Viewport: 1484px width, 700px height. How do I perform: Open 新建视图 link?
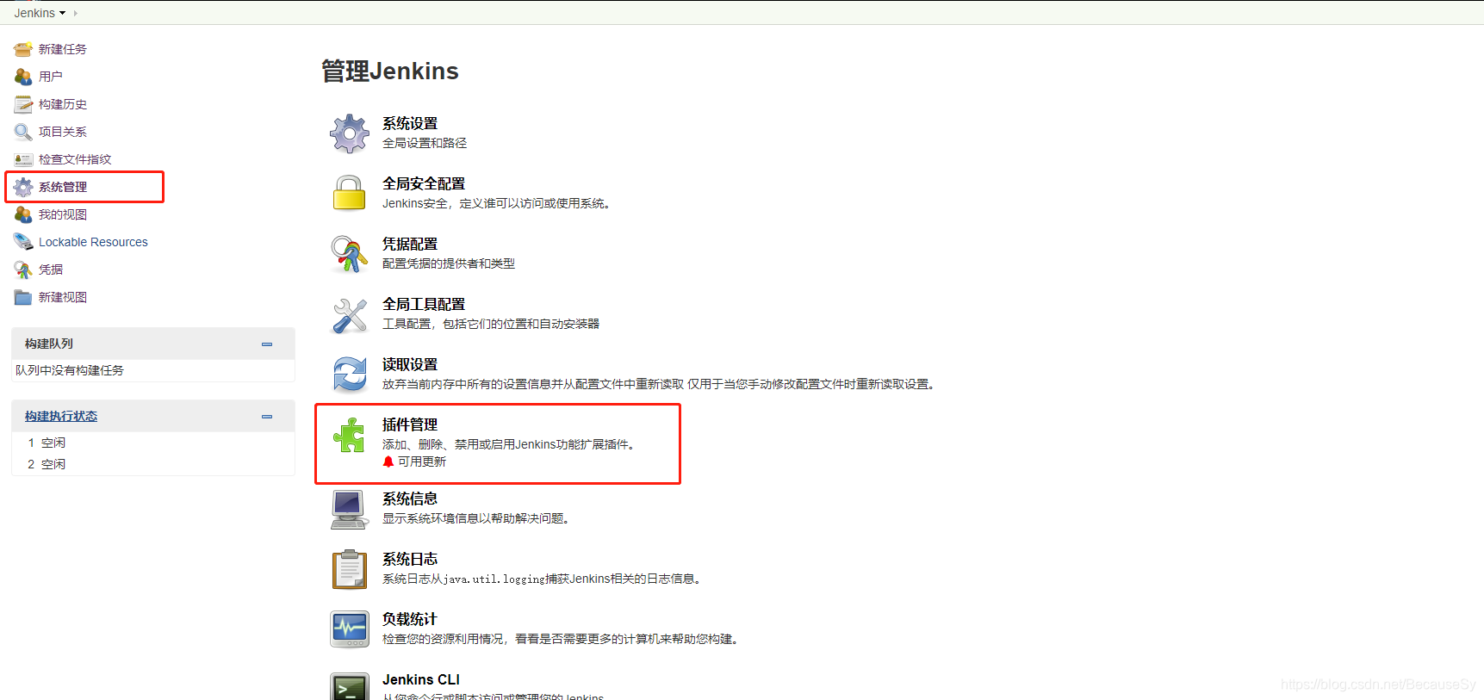tap(63, 297)
